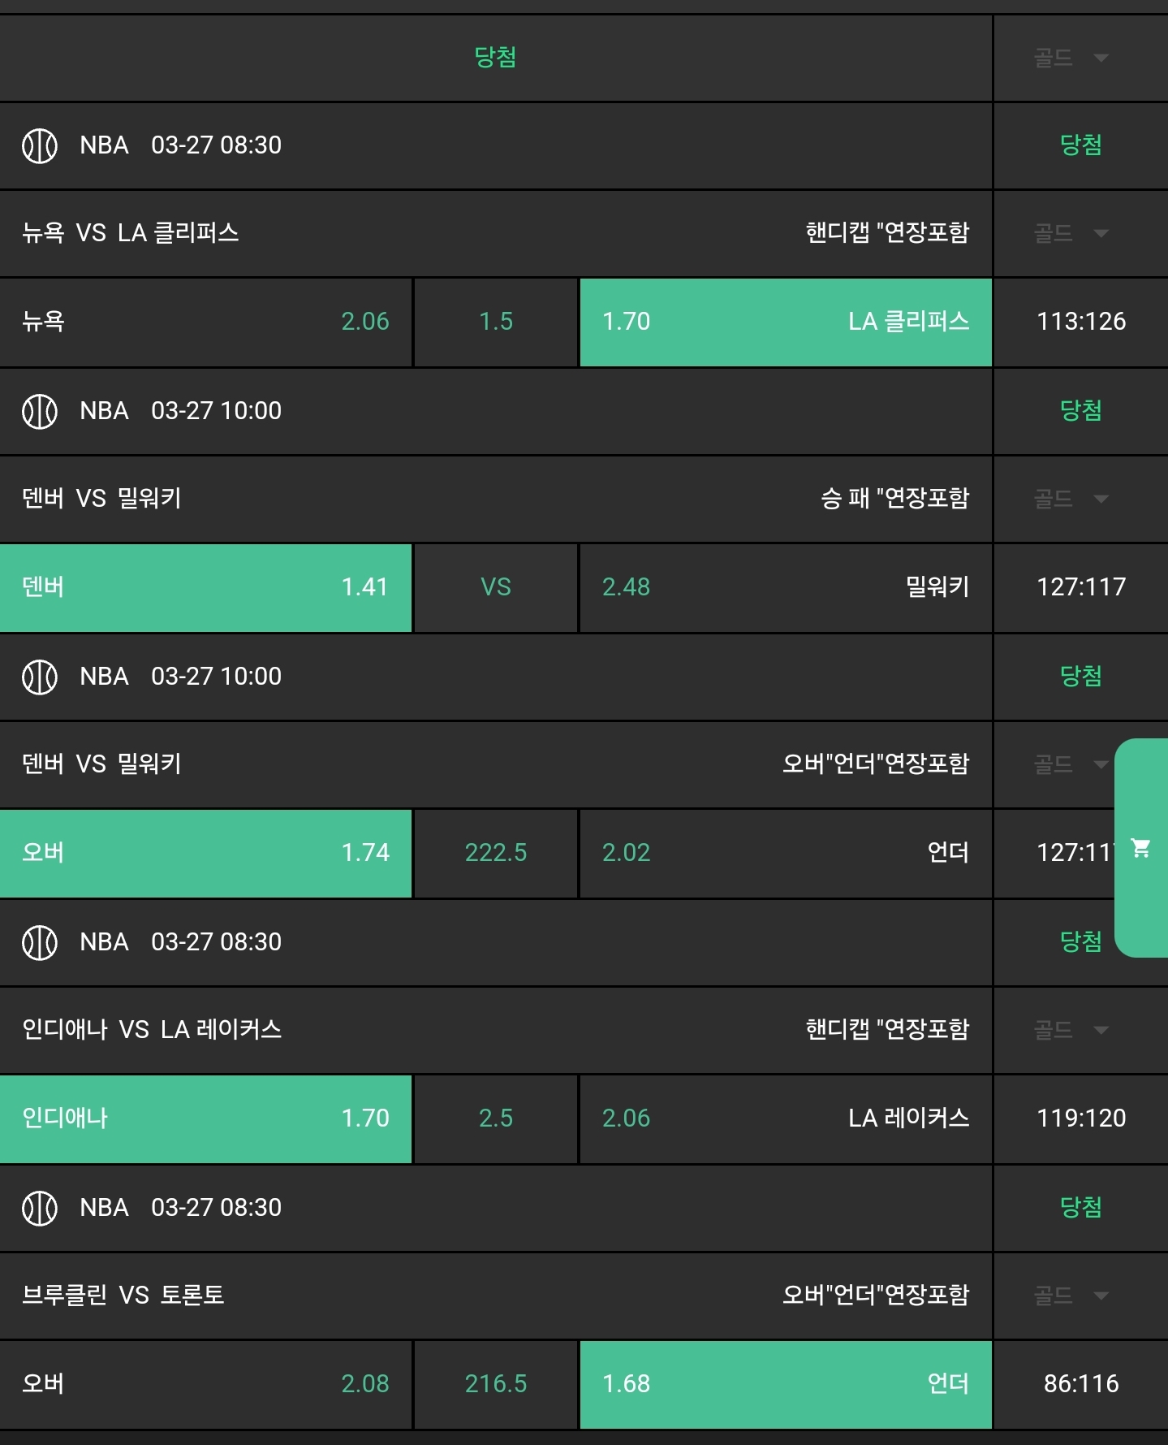Click the 밀워키 2.48 odds cell
Image resolution: width=1168 pixels, height=1445 pixels.
[x=785, y=587]
